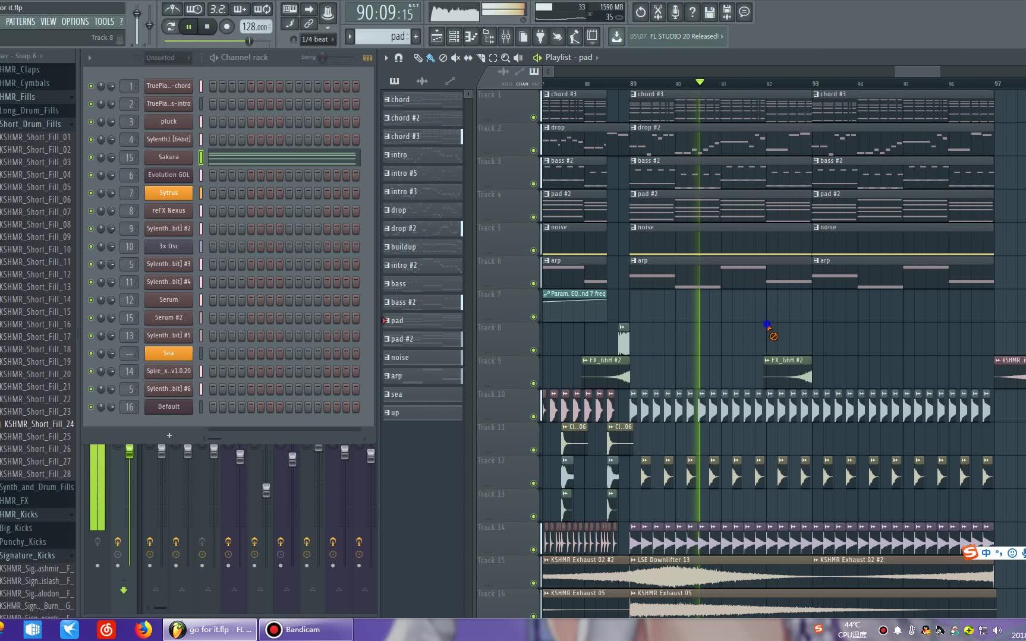Viewport: 1026px width, 641px height.
Task: Select the mute tool in playlist
Action: [455, 58]
